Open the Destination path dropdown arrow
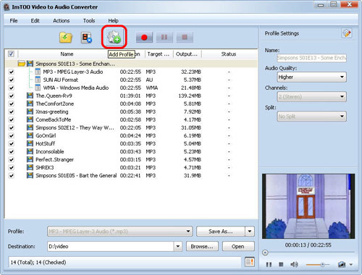362x275 pixels. pyautogui.click(x=177, y=246)
